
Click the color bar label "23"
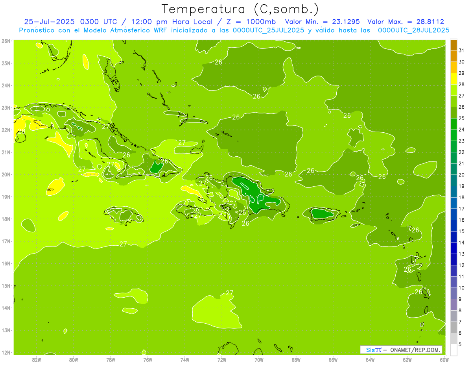(x=461, y=141)
